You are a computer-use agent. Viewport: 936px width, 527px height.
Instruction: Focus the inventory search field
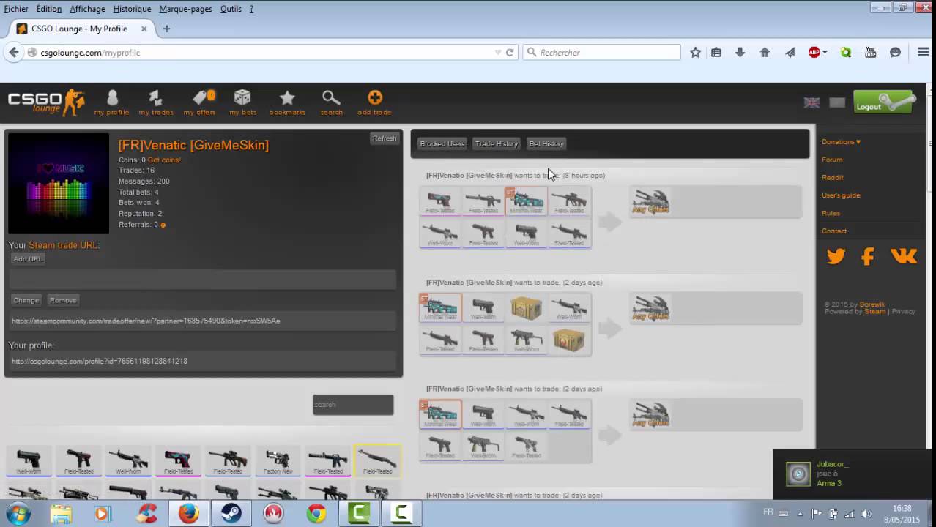[x=353, y=405]
